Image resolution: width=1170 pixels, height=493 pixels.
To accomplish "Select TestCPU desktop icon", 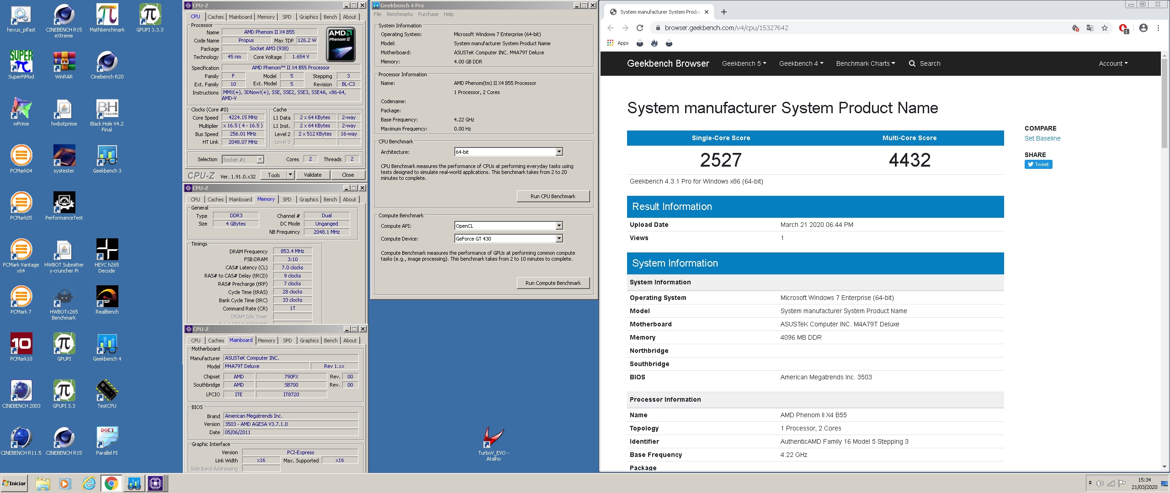I will [x=107, y=394].
